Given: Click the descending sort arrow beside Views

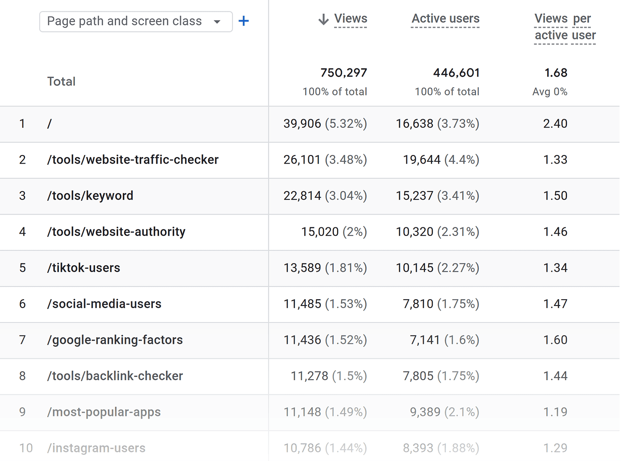Looking at the screenshot, I should coord(323,19).
